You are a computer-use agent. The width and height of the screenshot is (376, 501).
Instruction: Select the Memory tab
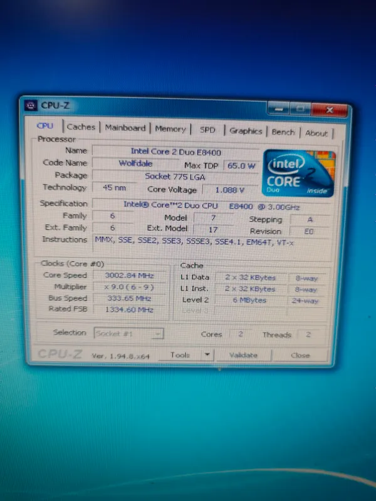(170, 129)
